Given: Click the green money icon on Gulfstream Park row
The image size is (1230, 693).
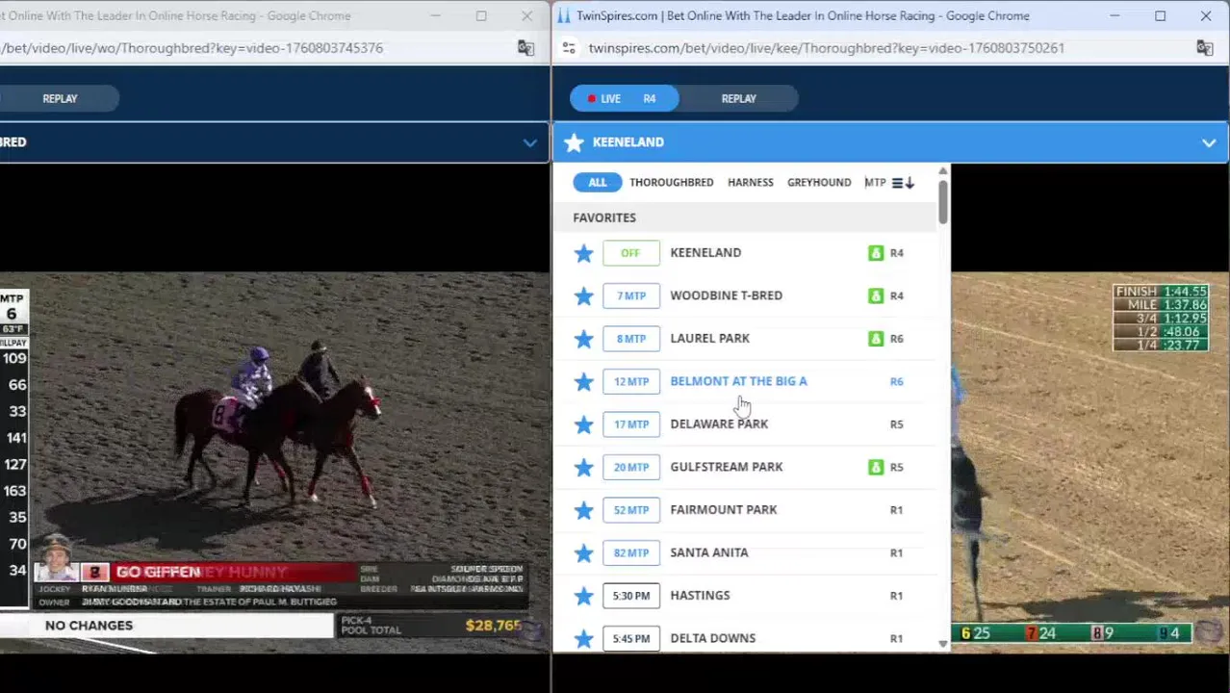Looking at the screenshot, I should [x=876, y=467].
